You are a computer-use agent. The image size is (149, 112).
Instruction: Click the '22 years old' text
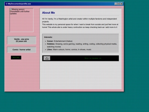[x=21, y=41]
